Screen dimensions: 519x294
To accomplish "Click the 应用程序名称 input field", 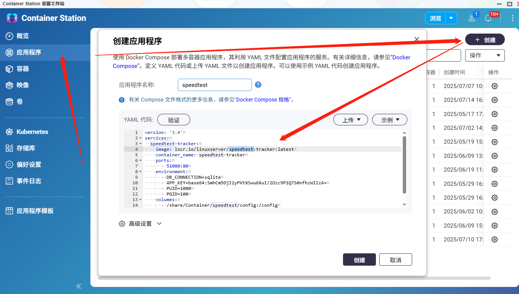I will [215, 85].
